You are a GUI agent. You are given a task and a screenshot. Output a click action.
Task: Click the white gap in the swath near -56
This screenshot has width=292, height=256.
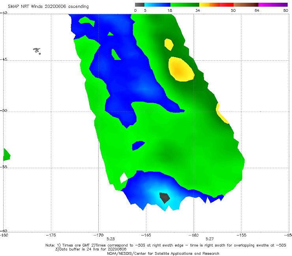(124, 178)
